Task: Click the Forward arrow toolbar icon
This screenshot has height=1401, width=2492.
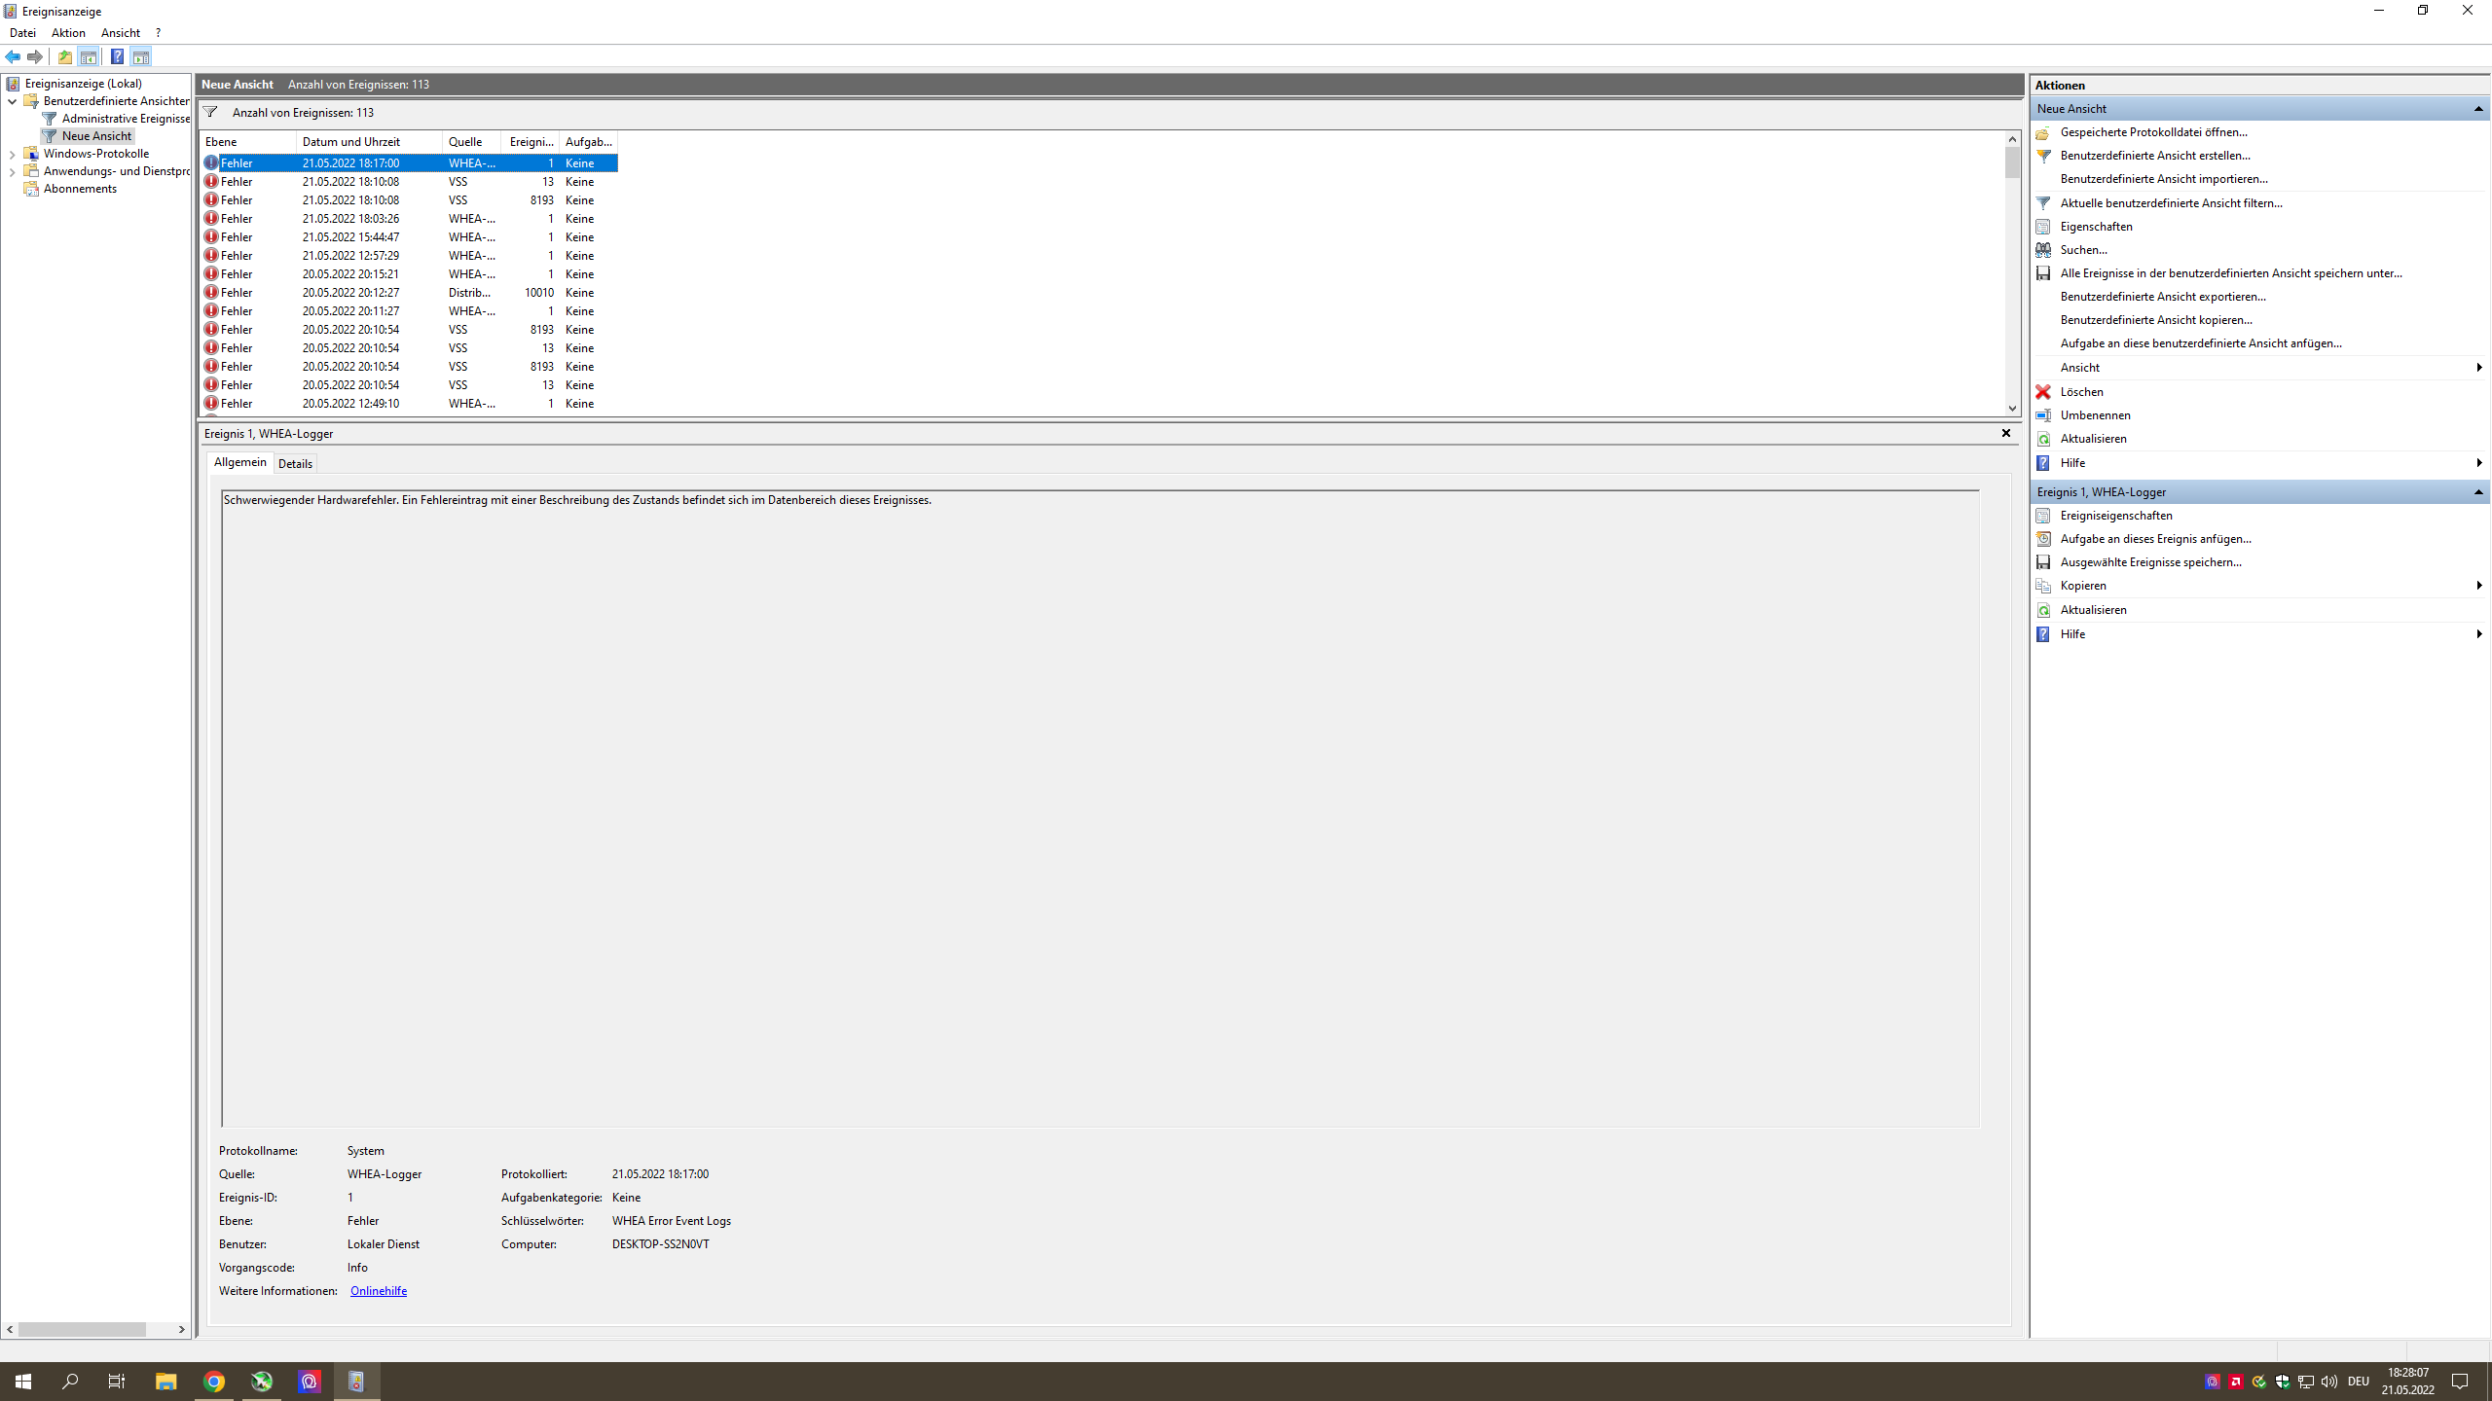Action: (x=35, y=56)
